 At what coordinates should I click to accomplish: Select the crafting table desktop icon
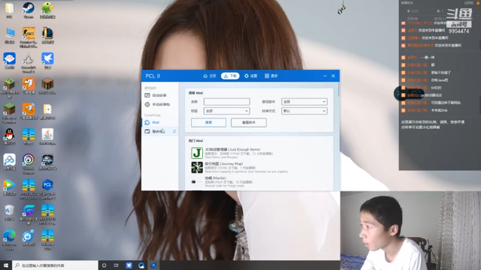pyautogui.click(x=47, y=86)
